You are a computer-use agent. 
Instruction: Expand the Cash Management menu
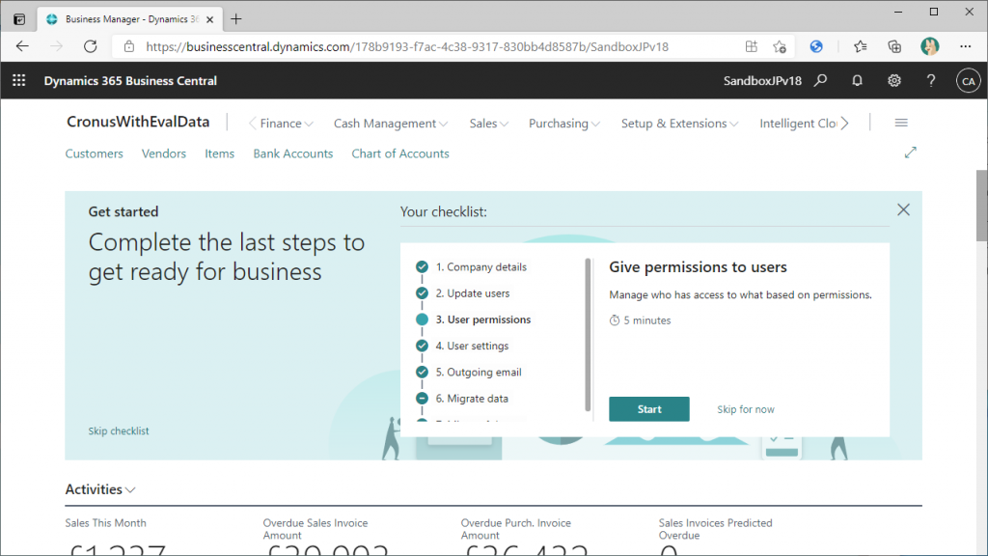tap(391, 124)
